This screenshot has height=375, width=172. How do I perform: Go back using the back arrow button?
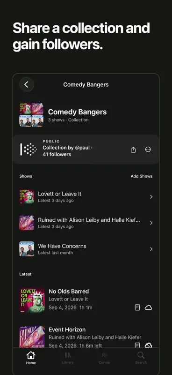[27, 84]
